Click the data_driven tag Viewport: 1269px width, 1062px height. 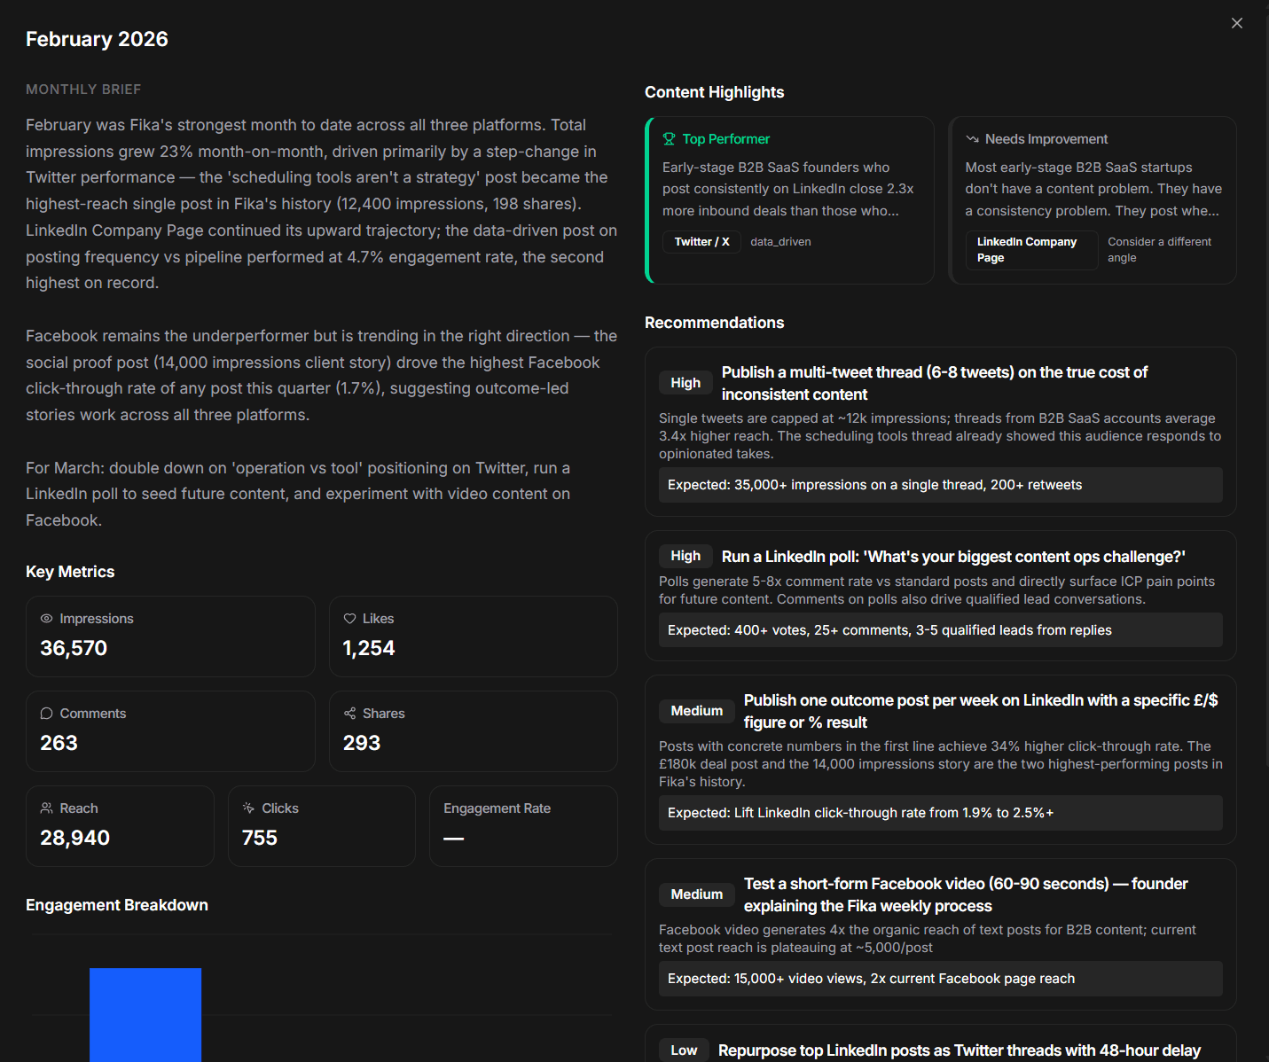[779, 241]
